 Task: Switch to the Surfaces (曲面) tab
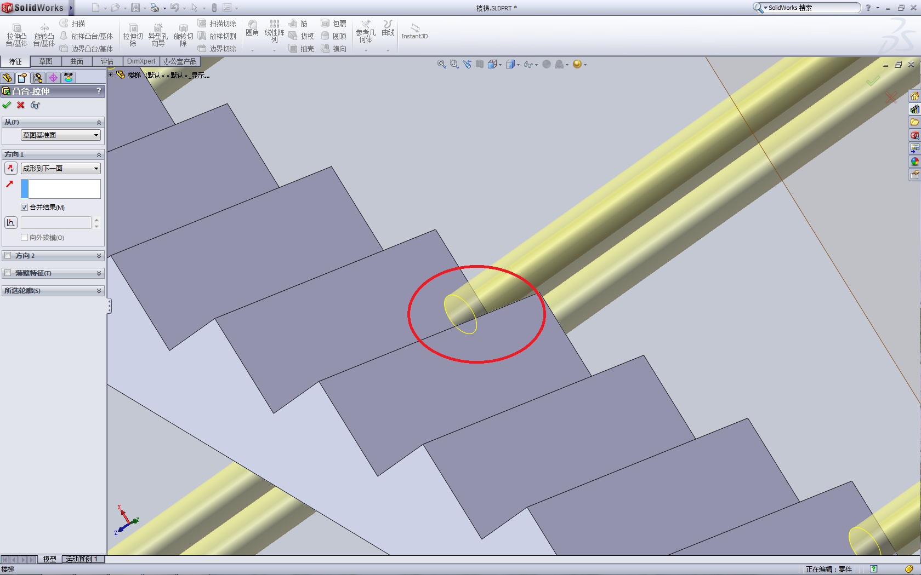[77, 61]
